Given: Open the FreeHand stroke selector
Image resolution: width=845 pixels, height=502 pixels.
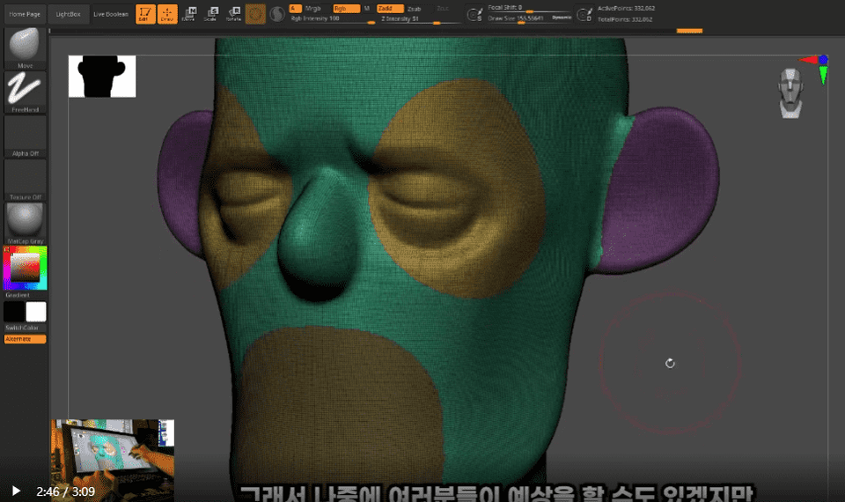Looking at the screenshot, I should click(x=26, y=90).
